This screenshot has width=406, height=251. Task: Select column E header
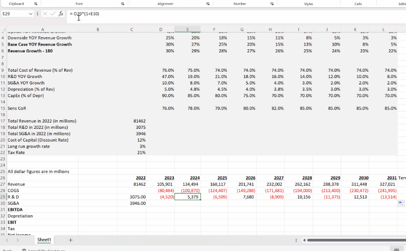pyautogui.click(x=188, y=30)
